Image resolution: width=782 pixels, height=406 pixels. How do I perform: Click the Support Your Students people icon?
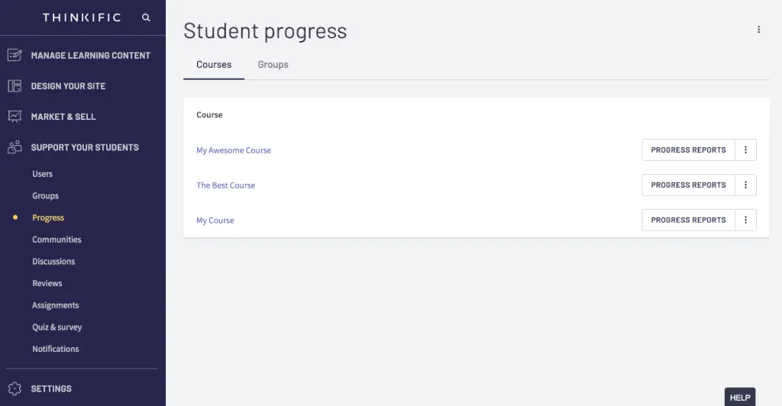point(15,147)
